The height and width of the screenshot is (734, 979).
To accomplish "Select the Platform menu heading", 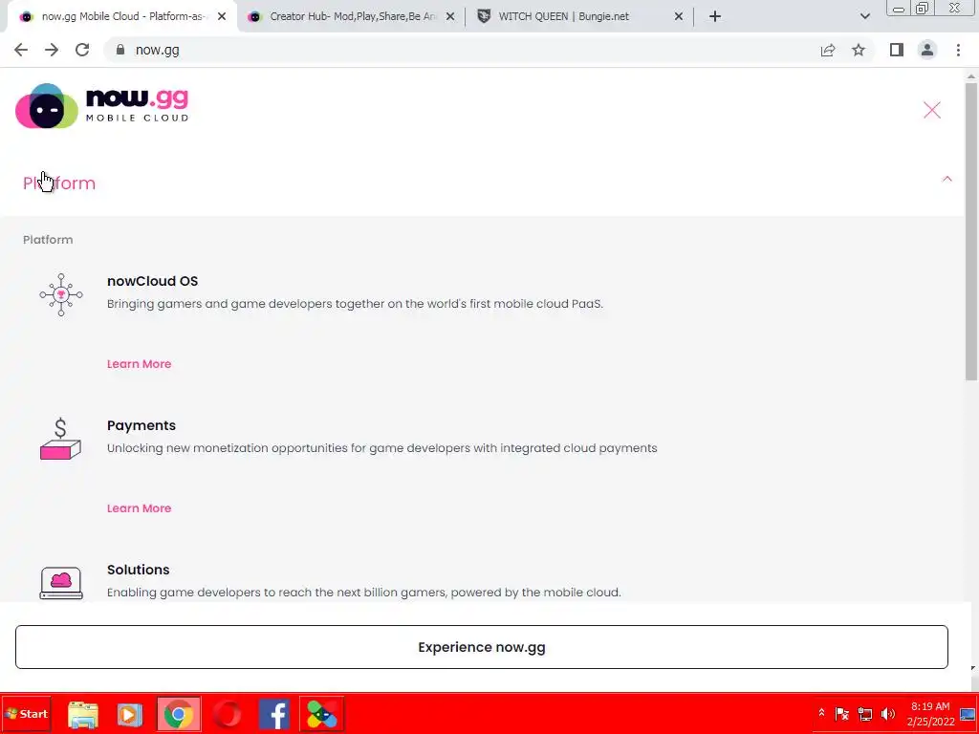I will point(59,183).
